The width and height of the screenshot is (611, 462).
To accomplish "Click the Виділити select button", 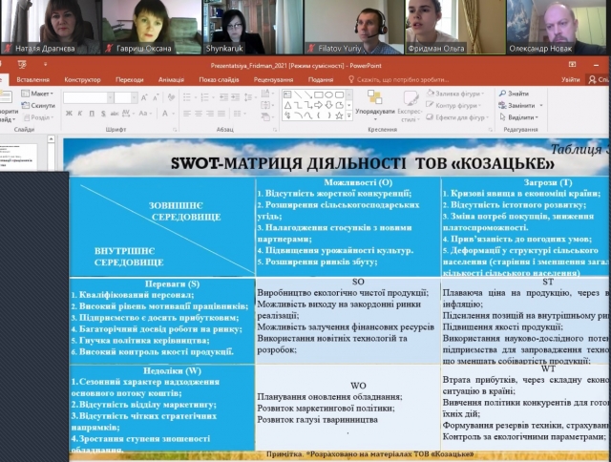I will [x=518, y=117].
